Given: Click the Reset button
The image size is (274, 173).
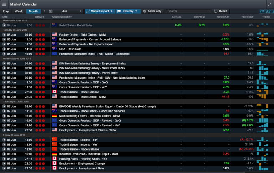Looking at the screenshot, I should coord(220,11).
